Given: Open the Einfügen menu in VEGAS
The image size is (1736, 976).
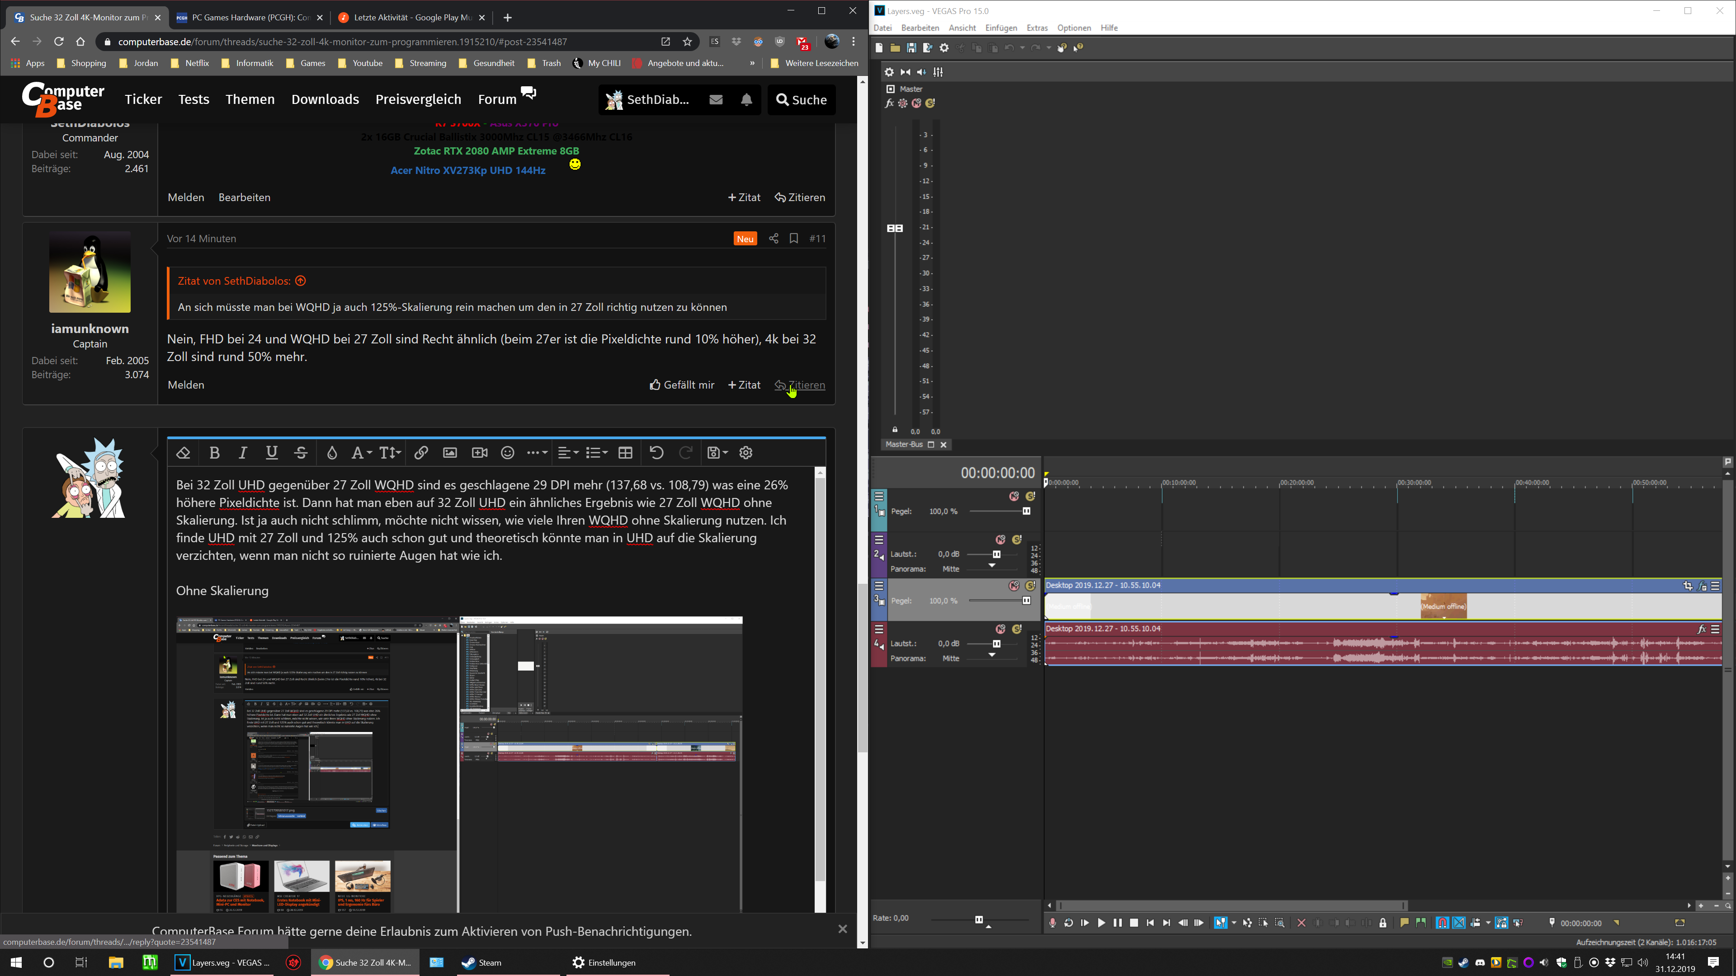Looking at the screenshot, I should coord(1001,28).
